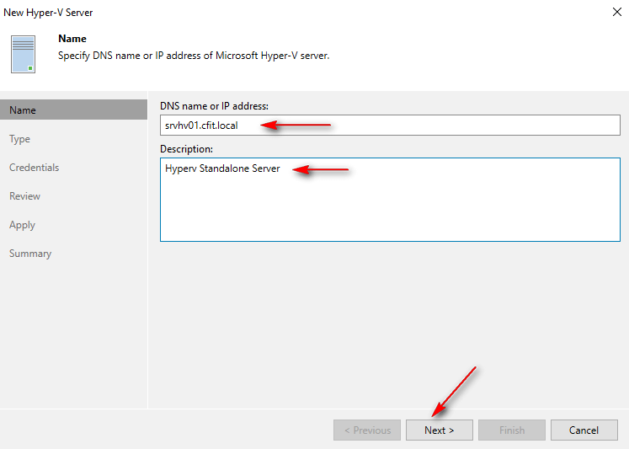Open the Credentials step in sidebar
629x449 pixels.
34,168
